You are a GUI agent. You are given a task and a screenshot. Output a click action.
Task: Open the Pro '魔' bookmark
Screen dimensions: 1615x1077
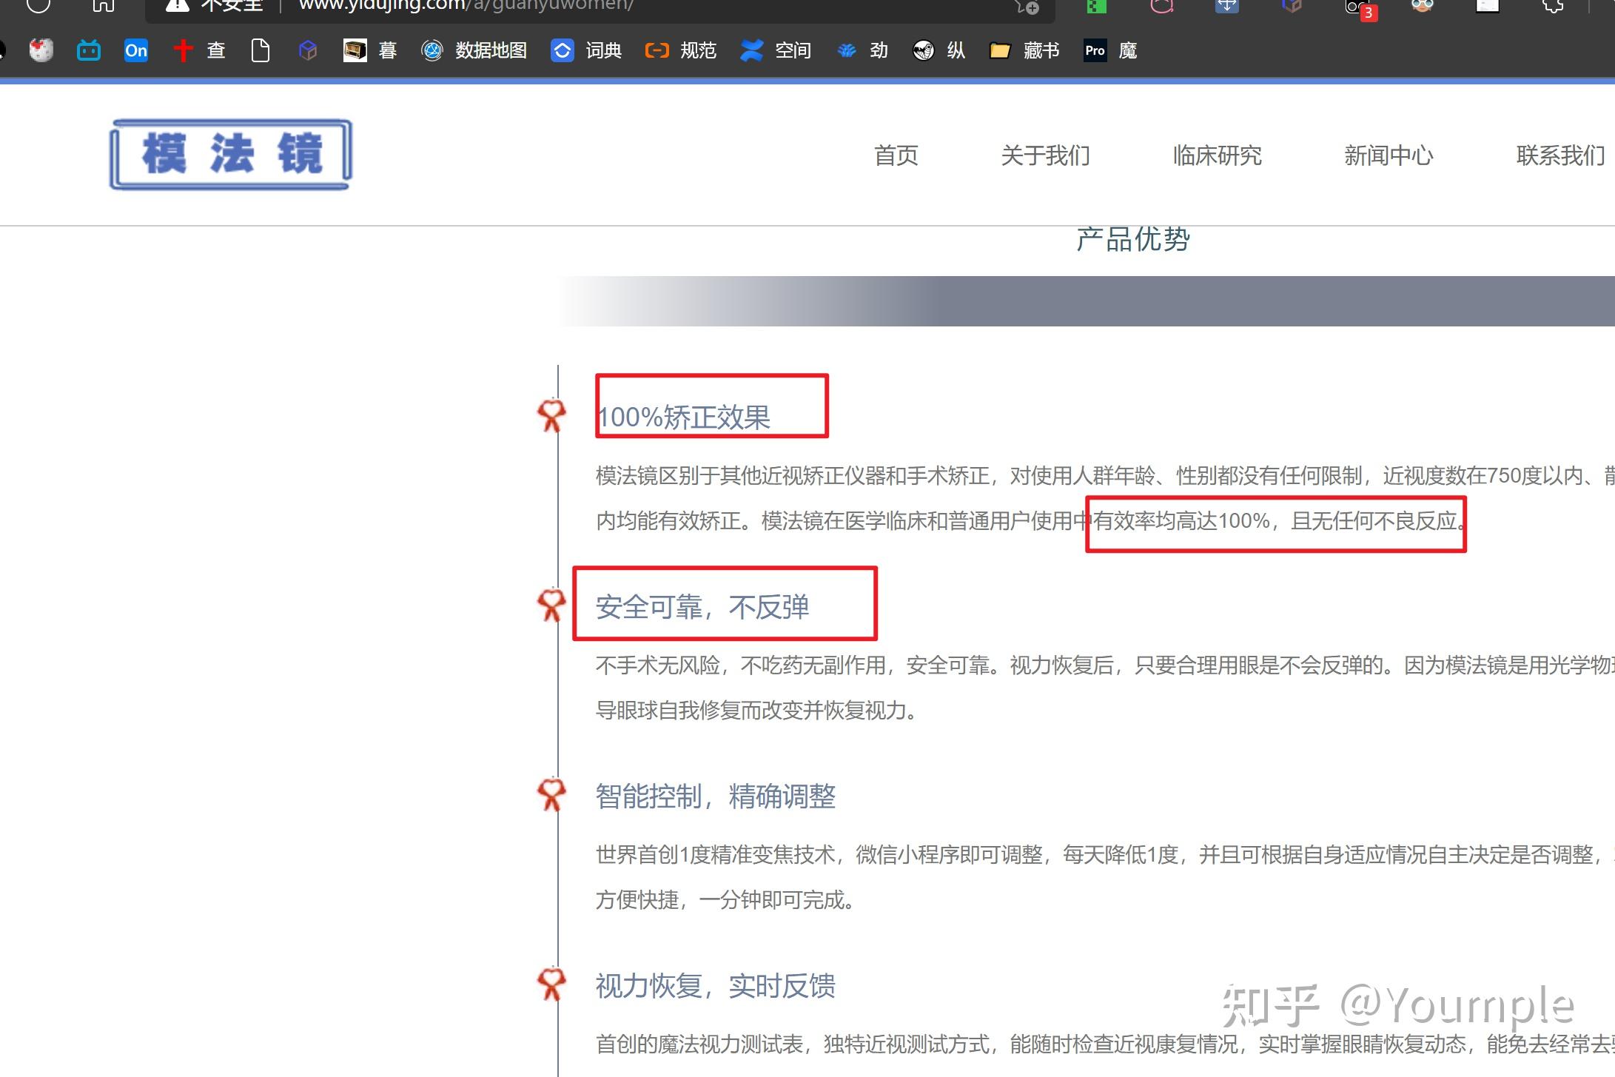tap(1110, 50)
